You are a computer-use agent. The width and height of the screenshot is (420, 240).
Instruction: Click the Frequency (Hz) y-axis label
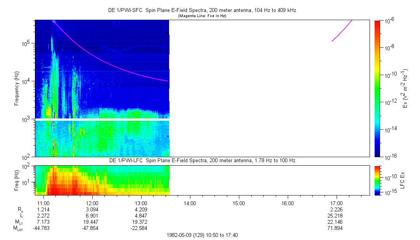tap(17, 88)
